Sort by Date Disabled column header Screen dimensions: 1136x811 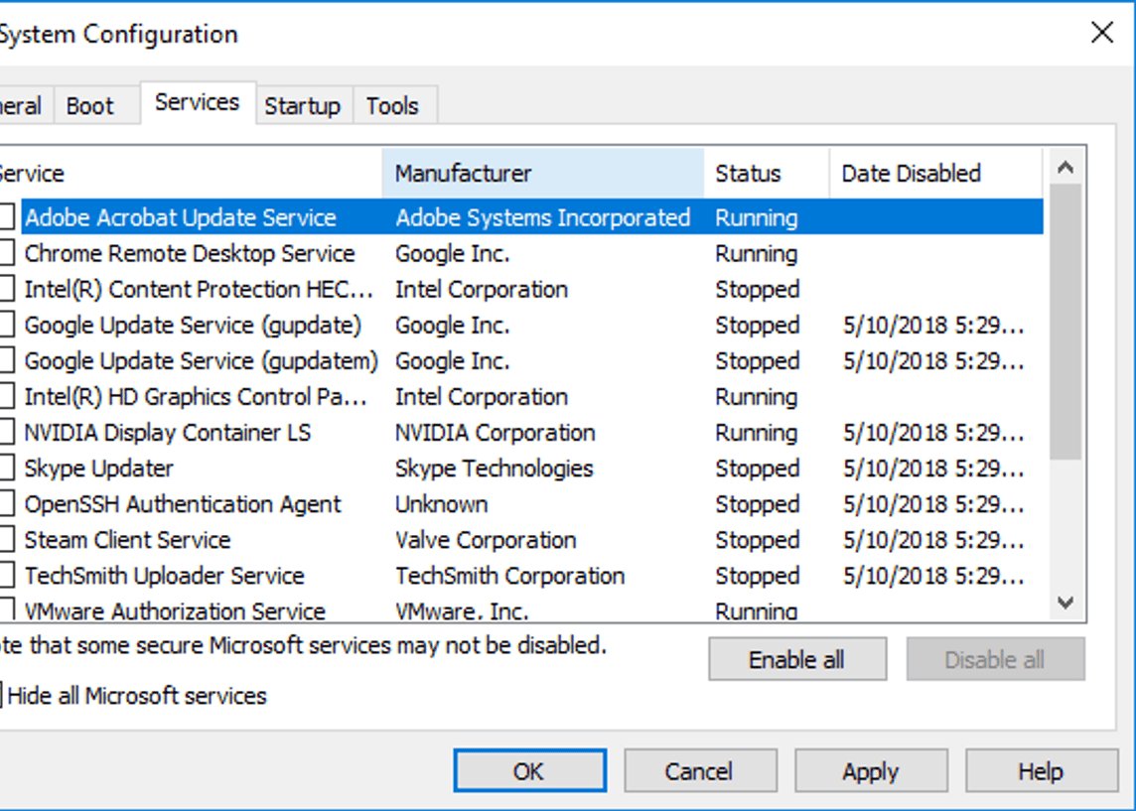click(935, 173)
